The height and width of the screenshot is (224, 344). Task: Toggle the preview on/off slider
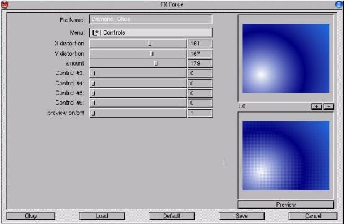[x=138, y=113]
